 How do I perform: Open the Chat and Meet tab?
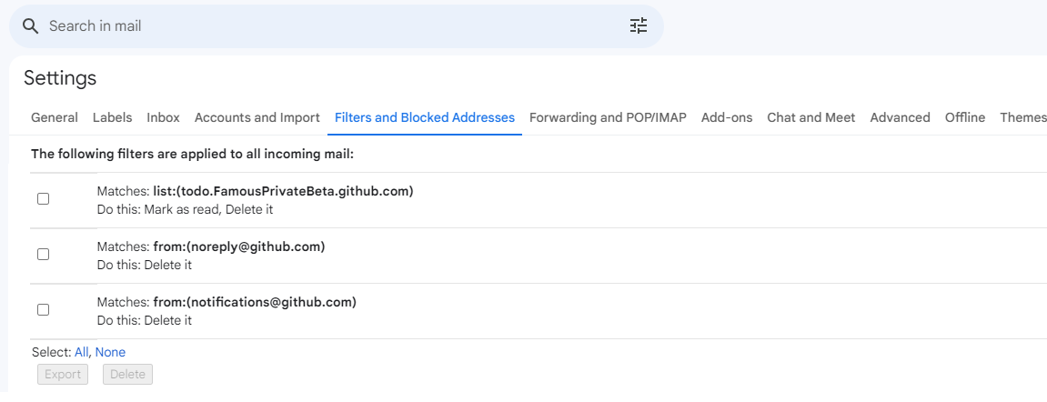click(810, 117)
